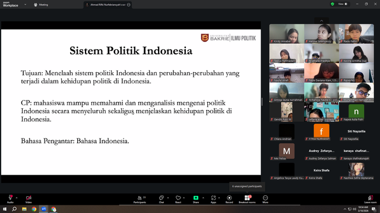This screenshot has height=213, width=380.
Task: Select Tasya Rahmadani's video tile
Action: click(x=287, y=53)
